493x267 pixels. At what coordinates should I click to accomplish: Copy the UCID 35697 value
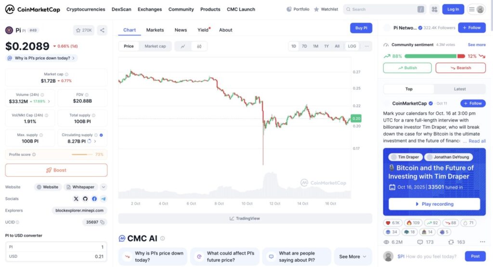point(104,222)
